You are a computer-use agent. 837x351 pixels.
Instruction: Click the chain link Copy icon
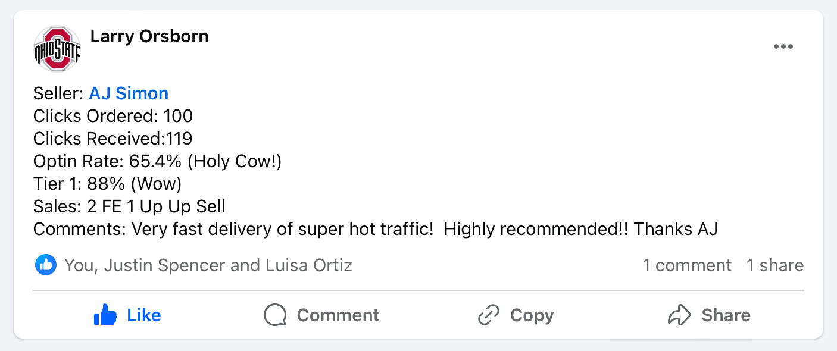coord(489,315)
